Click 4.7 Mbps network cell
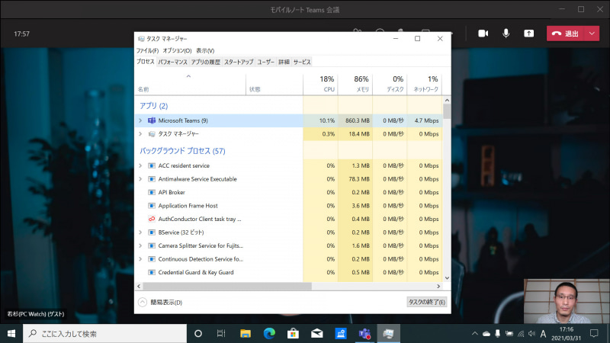This screenshot has width=610, height=343. [425, 120]
